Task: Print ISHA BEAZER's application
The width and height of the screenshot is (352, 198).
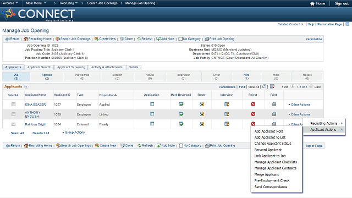Action: pyautogui.click(x=274, y=104)
